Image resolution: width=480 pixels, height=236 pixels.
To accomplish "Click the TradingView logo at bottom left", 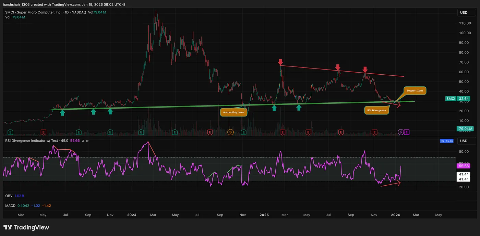I will click(26, 227).
